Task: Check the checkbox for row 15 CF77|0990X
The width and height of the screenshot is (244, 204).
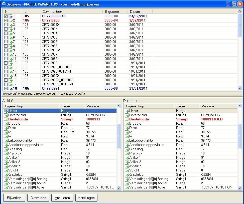Action: (x=6, y=76)
